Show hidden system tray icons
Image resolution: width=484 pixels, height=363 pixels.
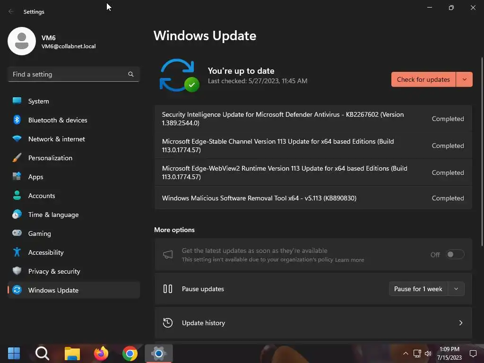pos(406,354)
